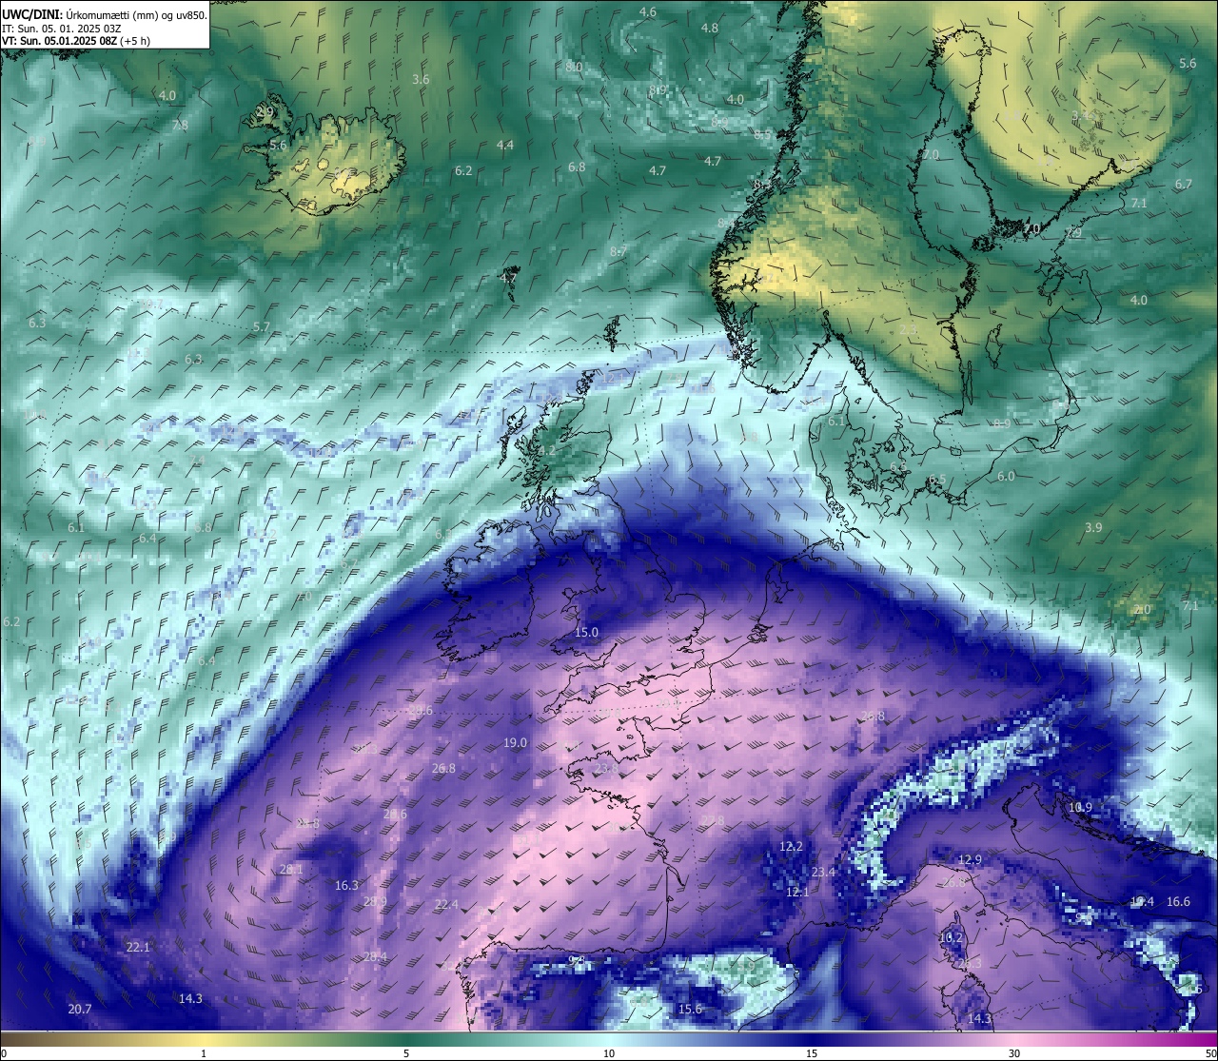The image size is (1218, 1061).
Task: Click the colour scale tick label '30'
Action: [x=1014, y=1053]
